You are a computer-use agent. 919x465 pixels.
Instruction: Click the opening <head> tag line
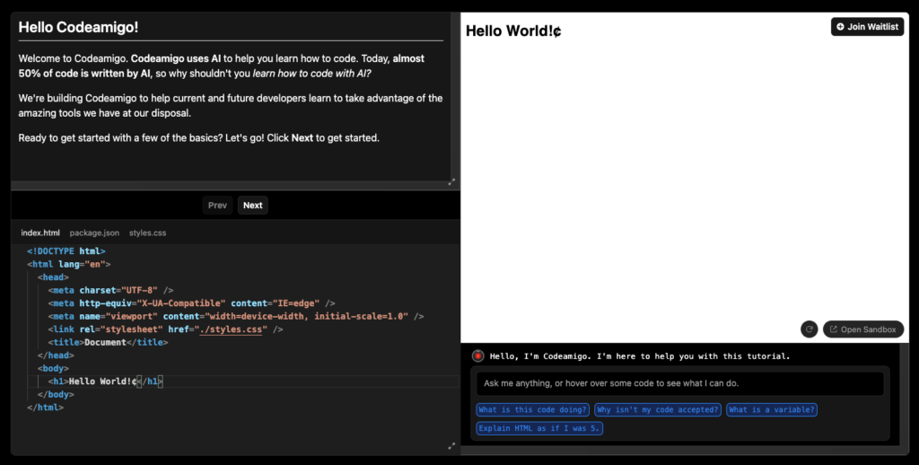click(53, 277)
